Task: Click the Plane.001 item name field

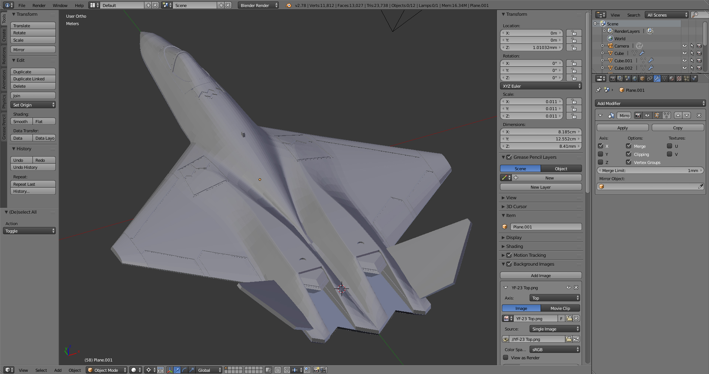Action: 546,227
